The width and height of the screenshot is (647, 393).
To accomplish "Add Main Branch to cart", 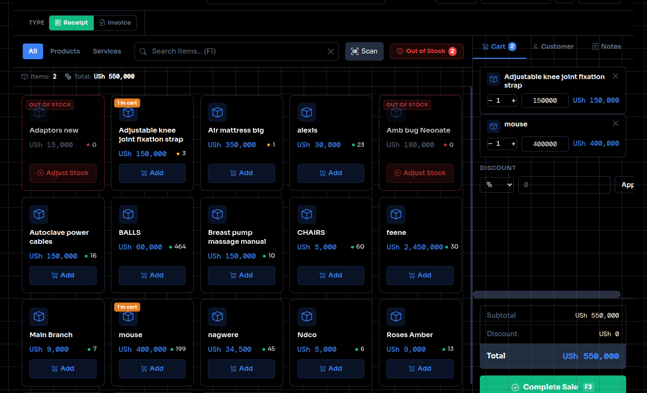I will point(63,368).
